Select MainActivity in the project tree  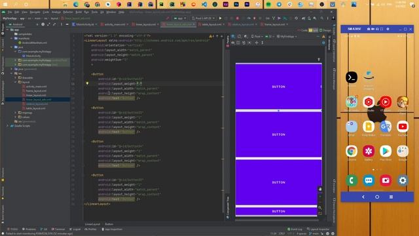(31, 56)
